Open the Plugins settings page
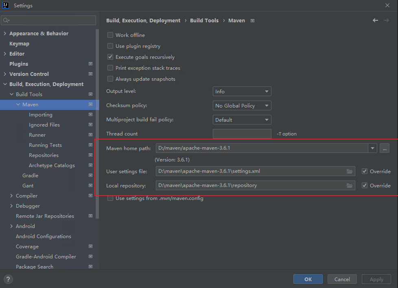Viewport: 398px width, 288px height. 19,64
